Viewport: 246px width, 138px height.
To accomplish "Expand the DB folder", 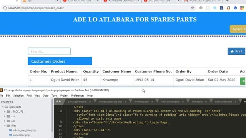I will tap(5, 121).
